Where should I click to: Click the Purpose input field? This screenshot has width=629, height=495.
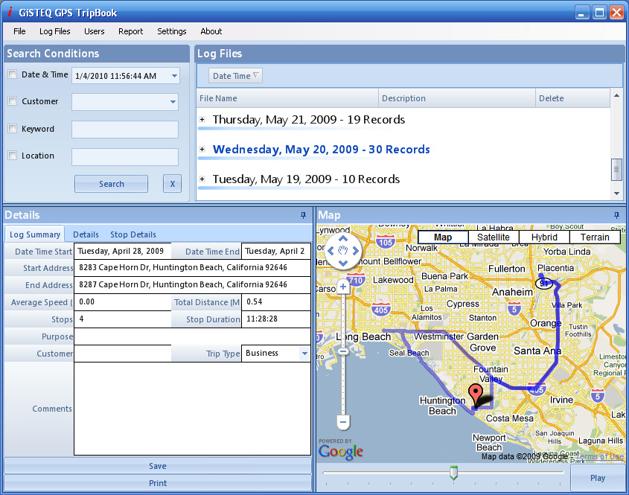tap(192, 336)
